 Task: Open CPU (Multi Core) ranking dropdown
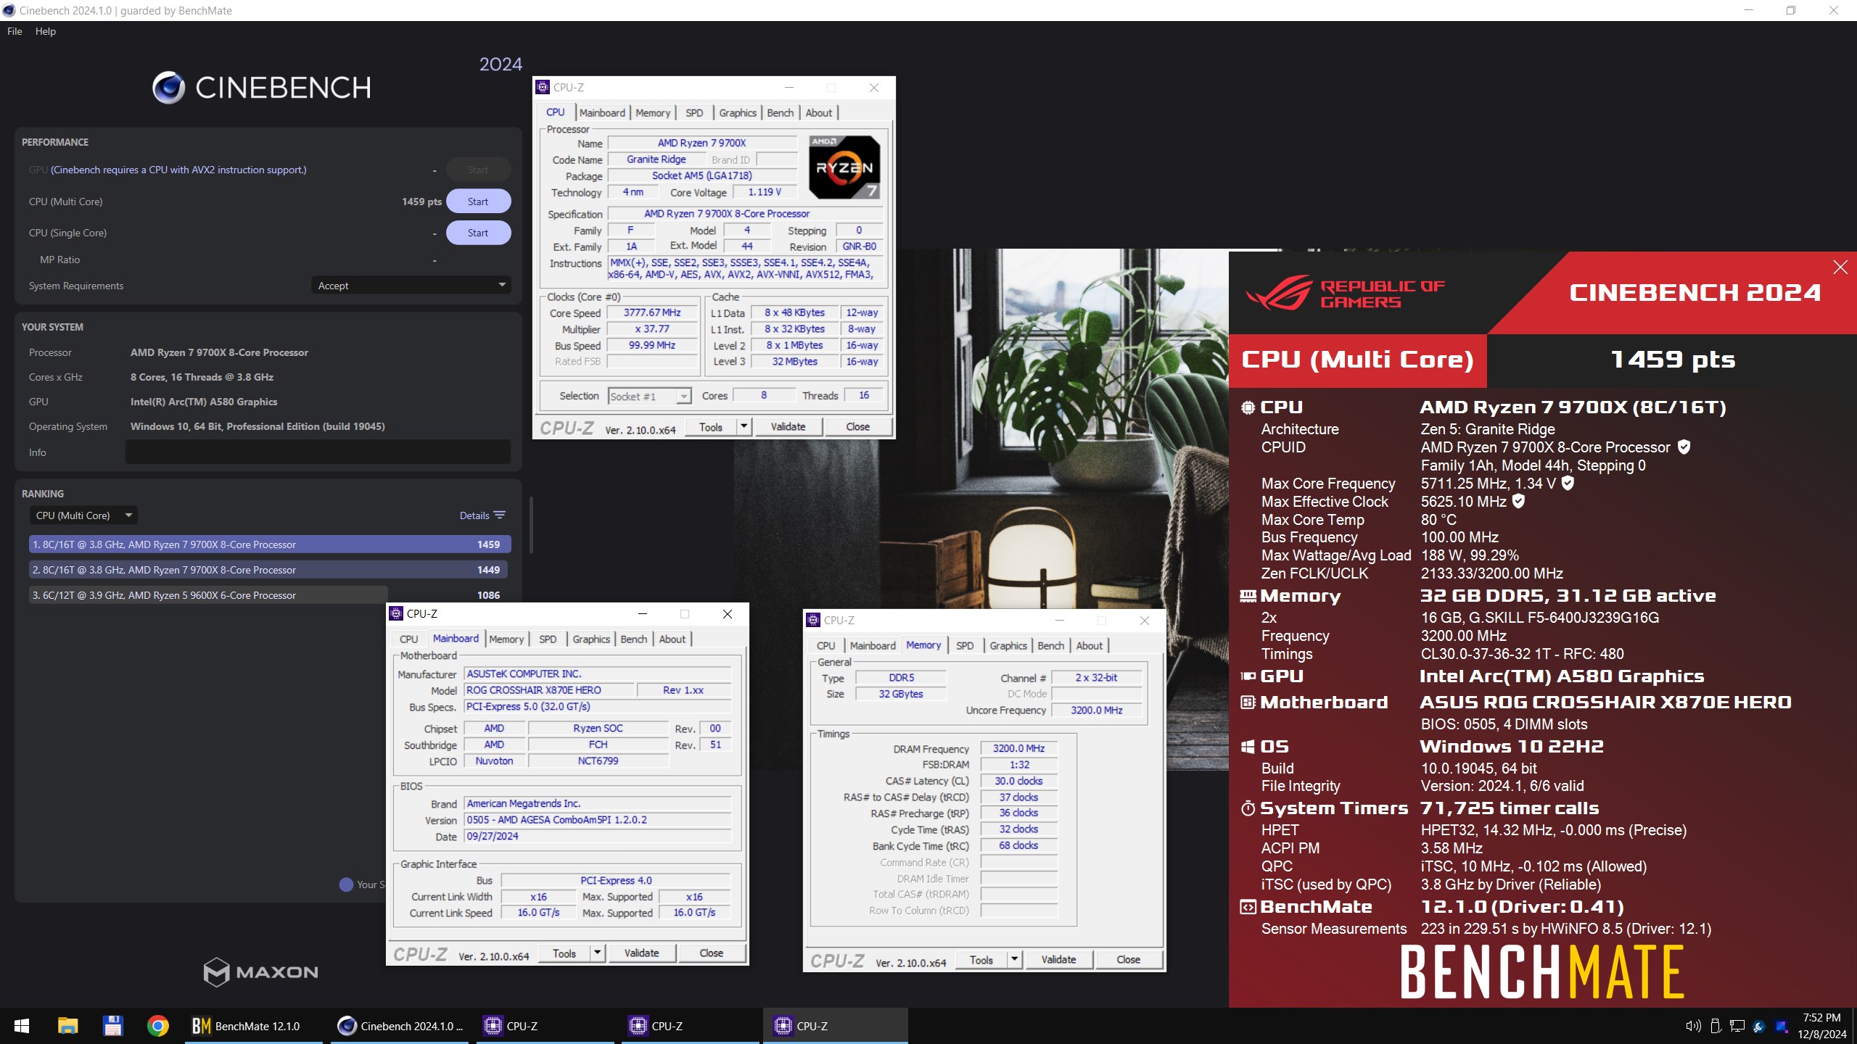(x=83, y=515)
